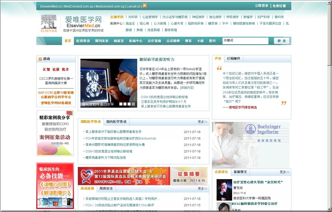Click 曹克将's portrait photo under 名家讲坛

(x=224, y=190)
